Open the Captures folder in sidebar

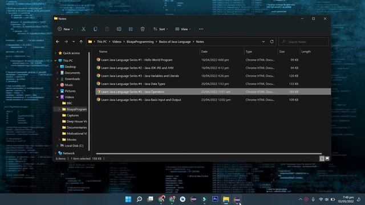[x=72, y=115]
